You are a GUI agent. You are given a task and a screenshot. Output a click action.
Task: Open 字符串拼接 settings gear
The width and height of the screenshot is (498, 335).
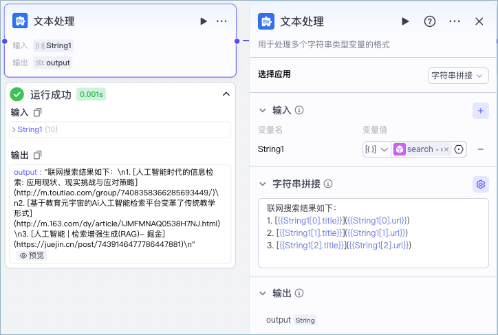click(481, 184)
